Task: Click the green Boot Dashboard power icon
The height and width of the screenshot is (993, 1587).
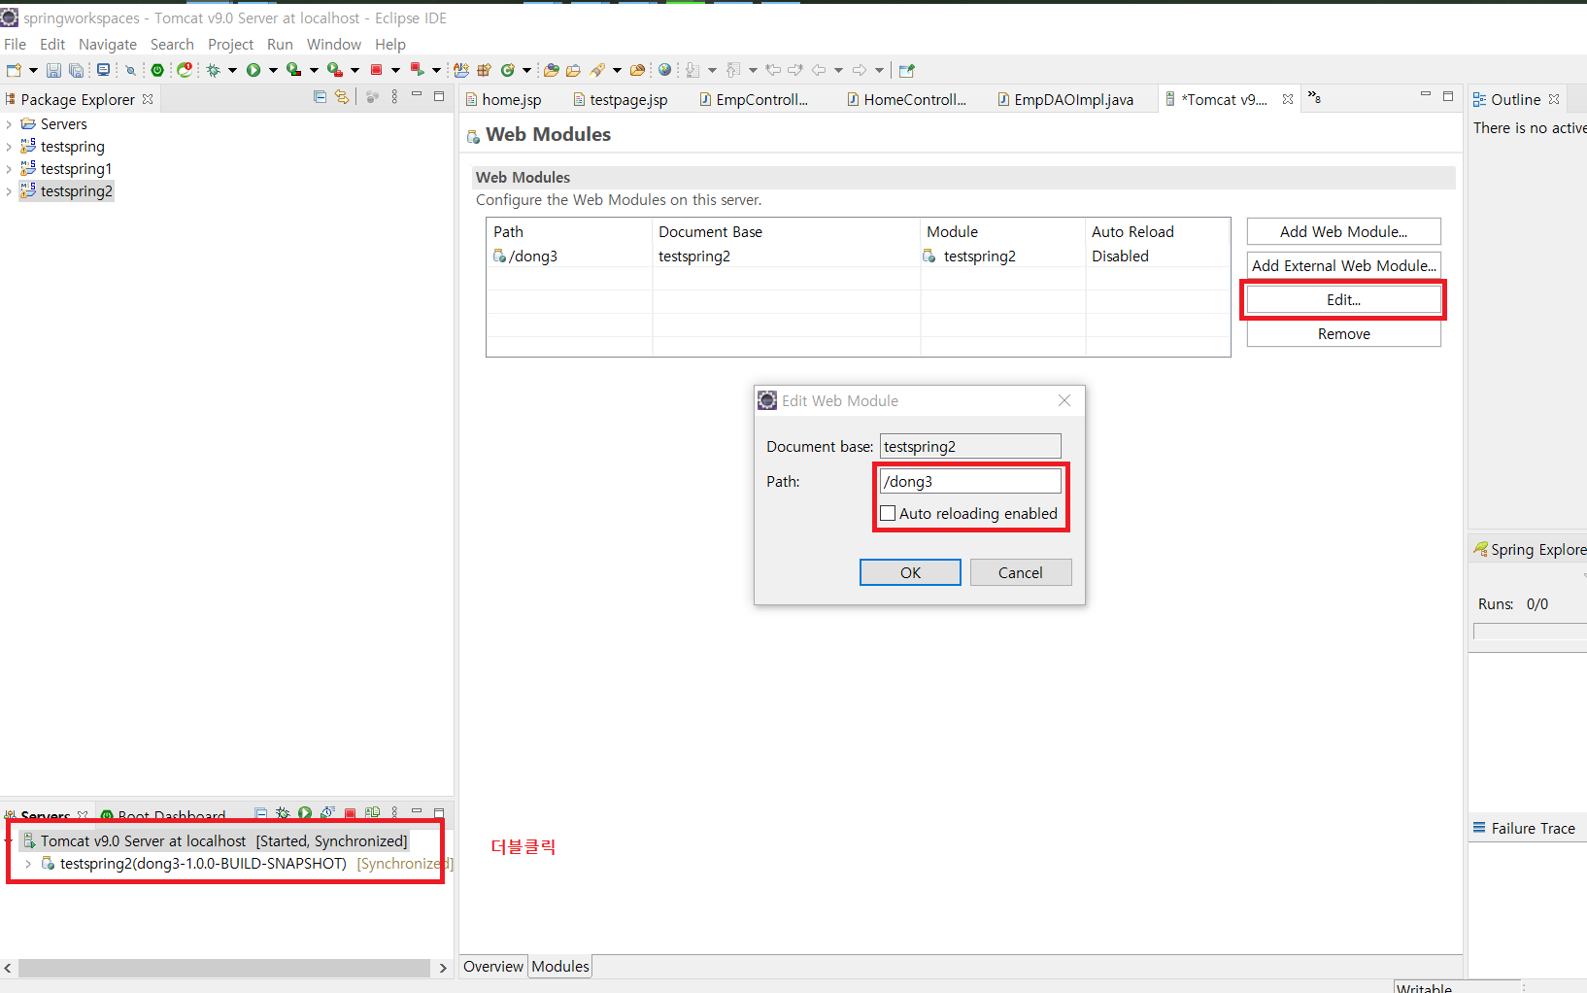Action: [157, 70]
